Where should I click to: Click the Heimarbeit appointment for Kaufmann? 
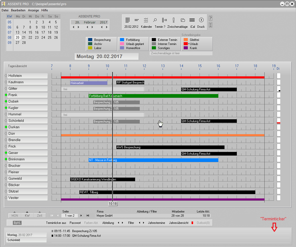(89, 83)
